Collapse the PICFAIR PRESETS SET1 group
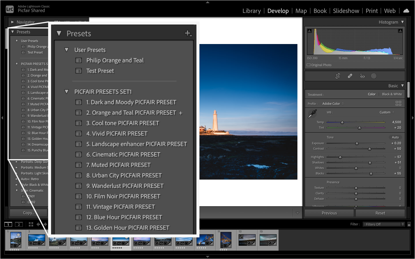 pos(67,92)
